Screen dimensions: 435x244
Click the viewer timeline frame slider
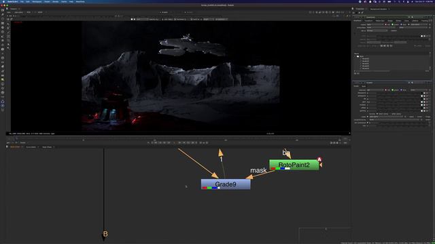point(177,139)
